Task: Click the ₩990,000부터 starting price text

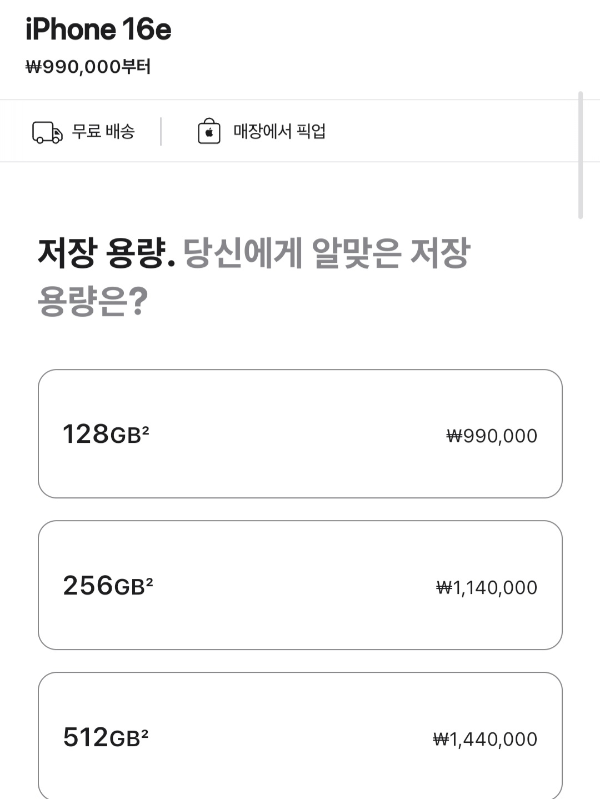Action: pos(88,67)
